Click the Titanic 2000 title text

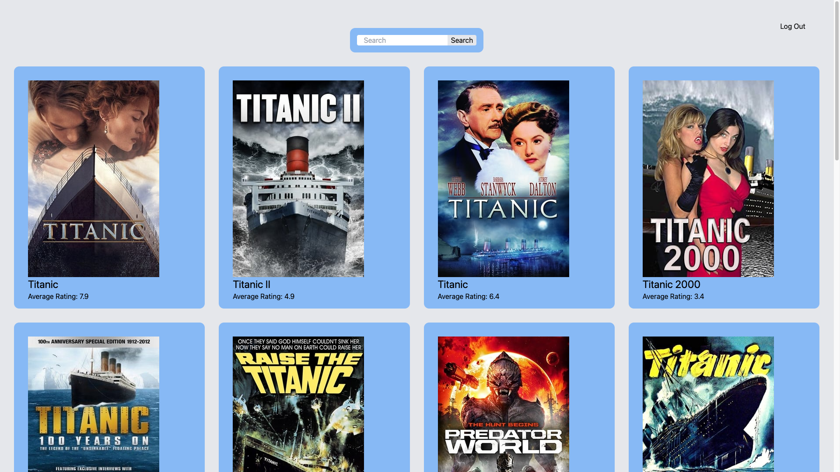click(x=671, y=285)
